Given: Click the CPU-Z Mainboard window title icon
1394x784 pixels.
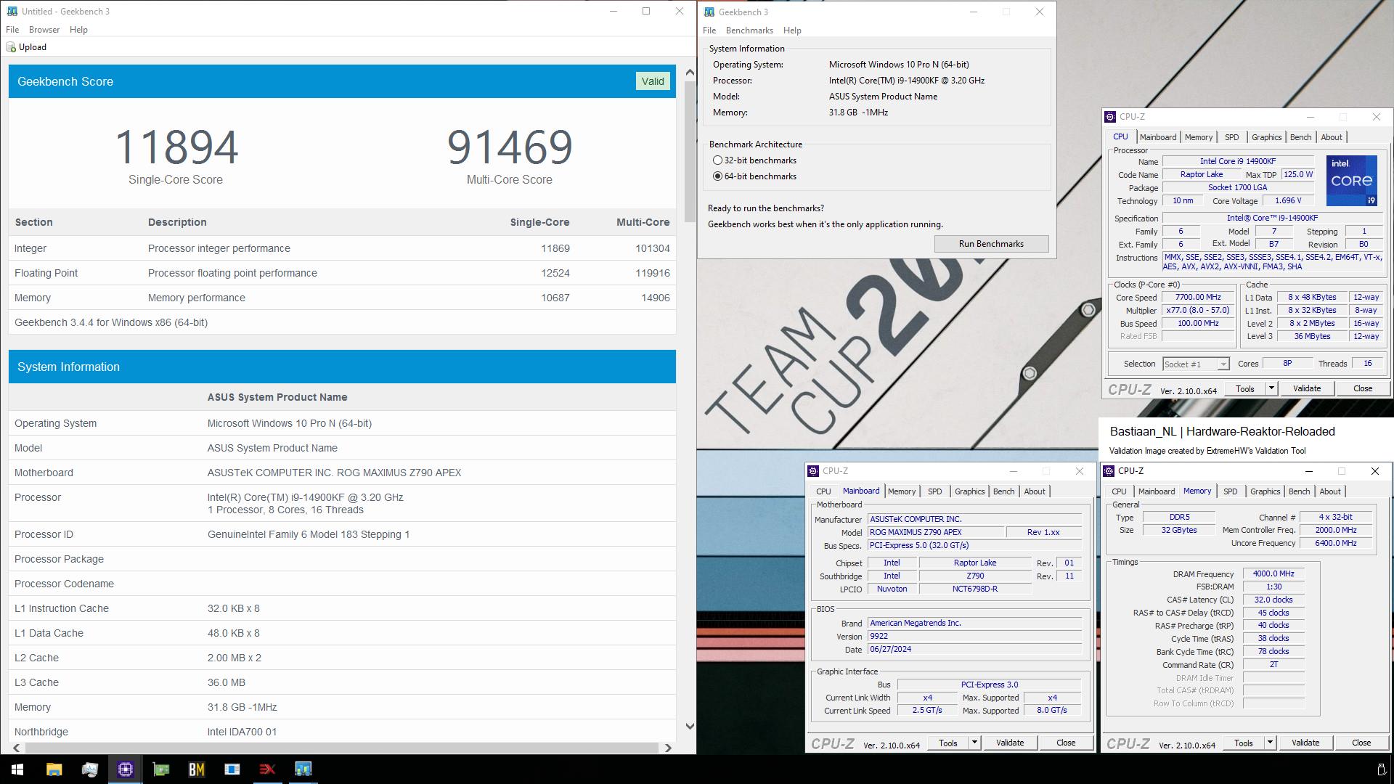Looking at the screenshot, I should pos(813,471).
